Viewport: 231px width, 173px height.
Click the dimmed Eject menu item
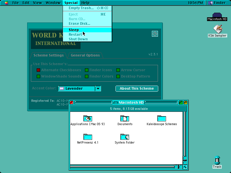(x=87, y=14)
